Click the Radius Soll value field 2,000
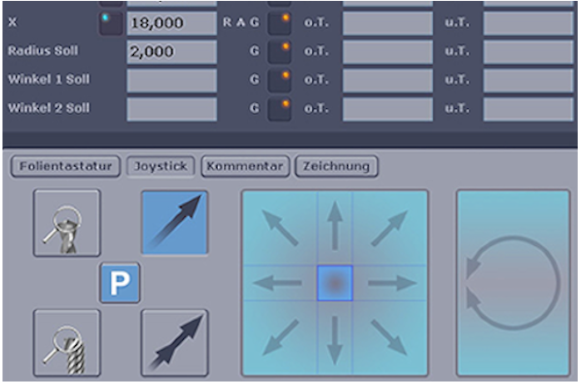This screenshot has width=581, height=384. [x=171, y=52]
